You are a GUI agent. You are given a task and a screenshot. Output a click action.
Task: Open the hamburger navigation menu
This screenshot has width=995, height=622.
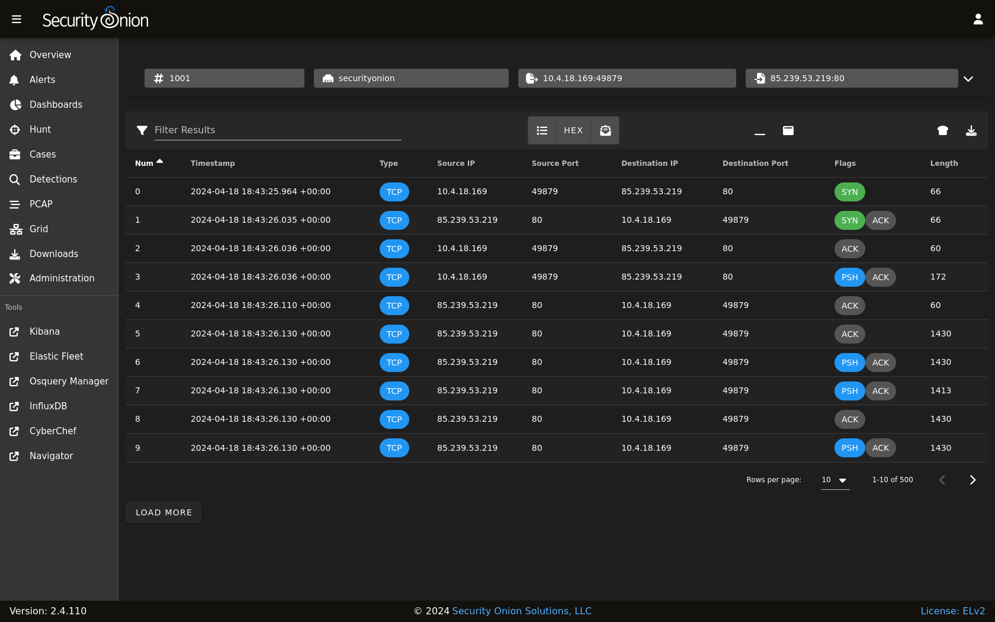[17, 20]
